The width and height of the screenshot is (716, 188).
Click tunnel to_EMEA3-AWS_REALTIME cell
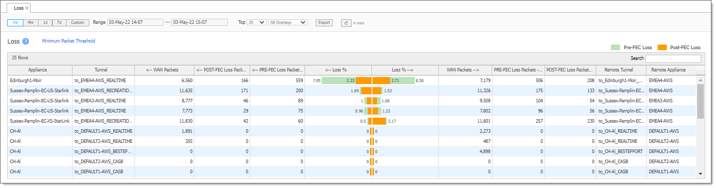(x=104, y=101)
